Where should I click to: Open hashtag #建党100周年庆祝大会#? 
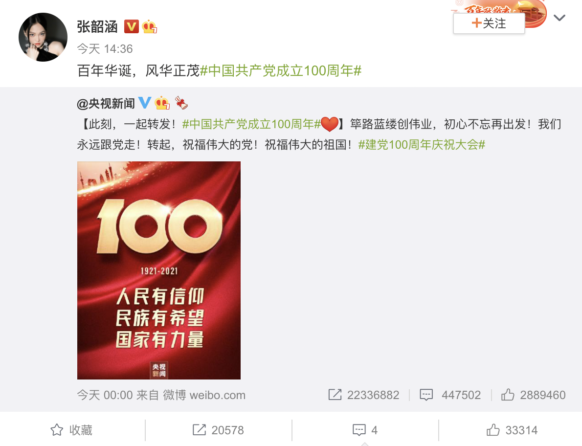click(422, 145)
